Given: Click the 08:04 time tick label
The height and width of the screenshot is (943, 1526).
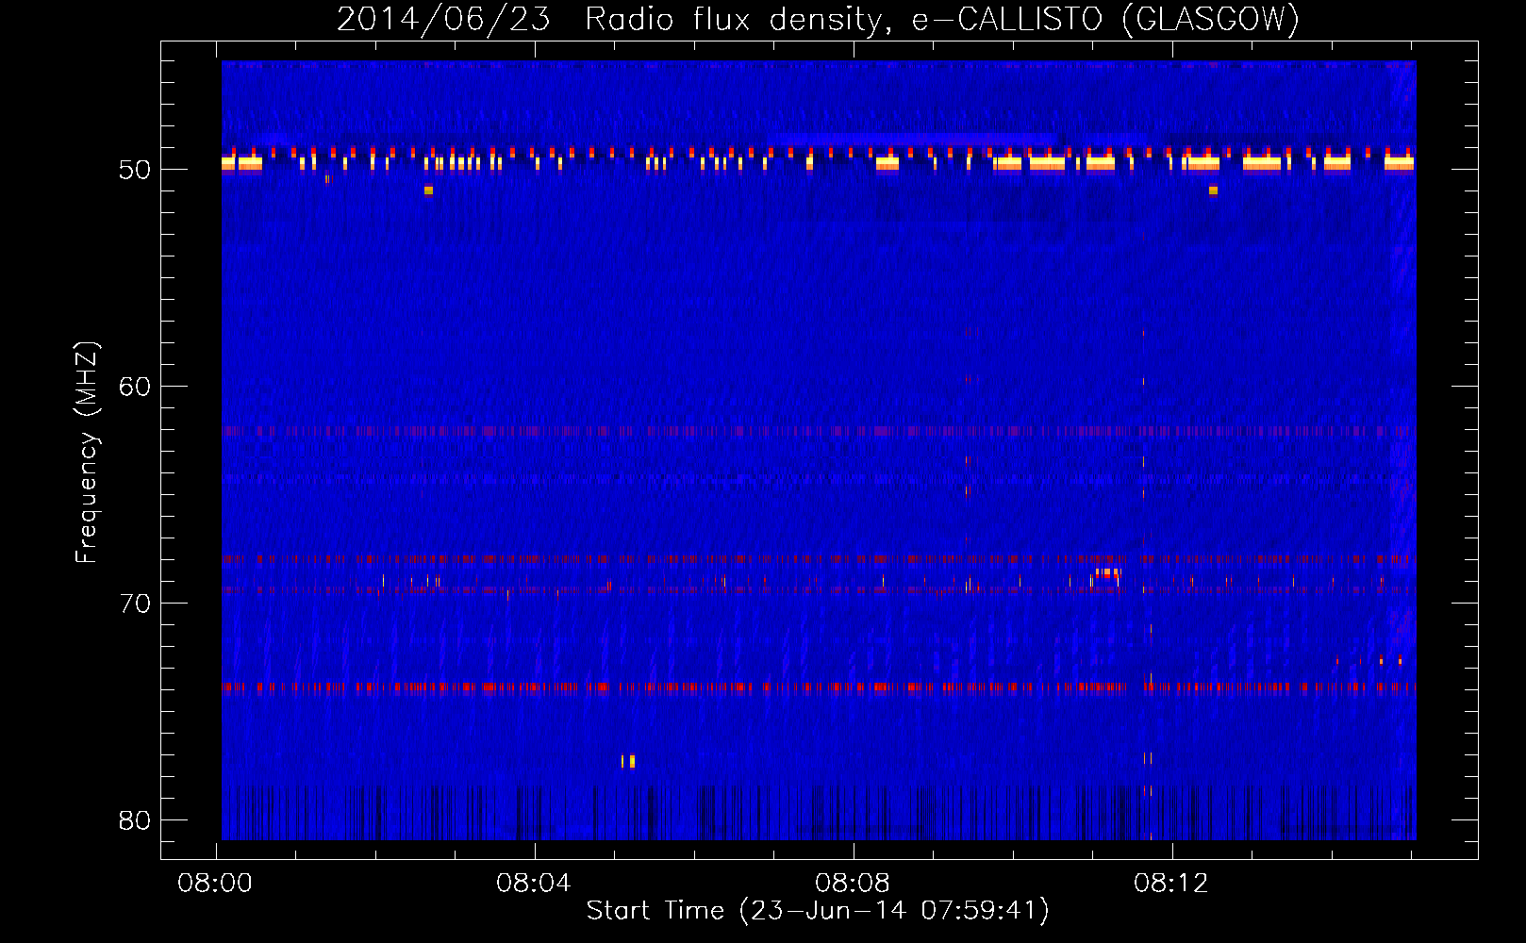Looking at the screenshot, I should tap(534, 884).
